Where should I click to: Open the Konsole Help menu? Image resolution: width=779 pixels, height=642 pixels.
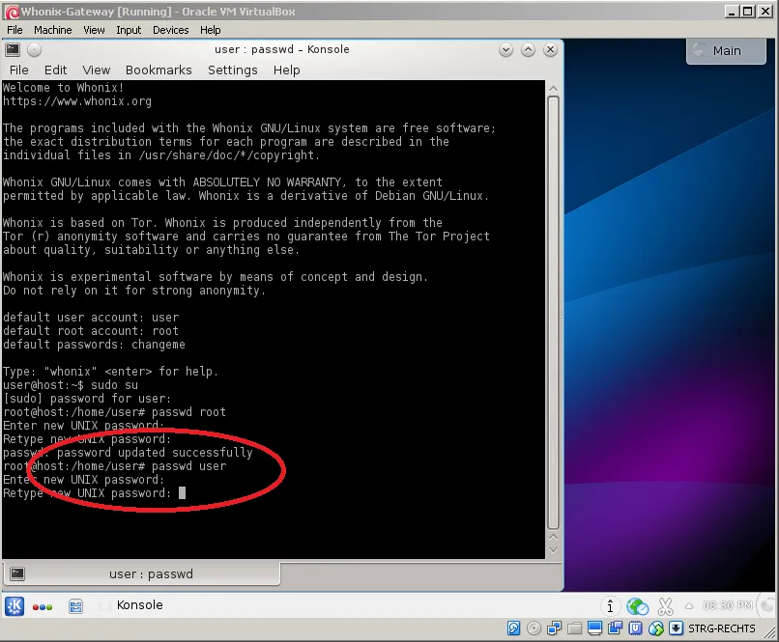pos(287,70)
